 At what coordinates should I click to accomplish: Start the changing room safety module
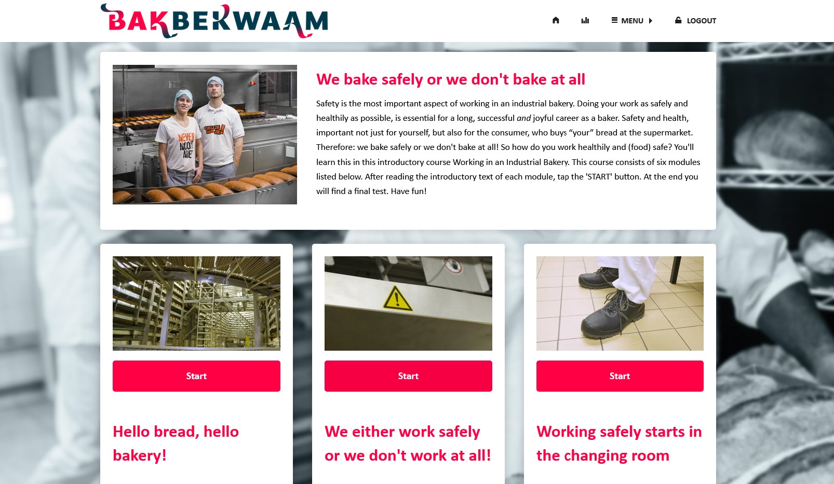tap(620, 376)
